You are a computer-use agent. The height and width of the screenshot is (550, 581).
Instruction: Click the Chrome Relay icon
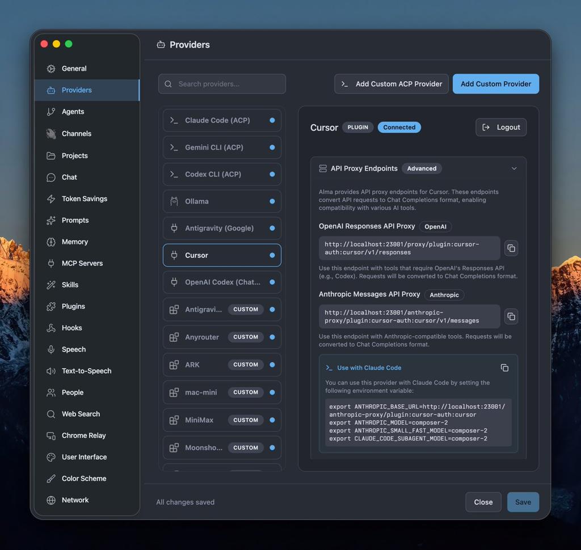[x=51, y=435]
